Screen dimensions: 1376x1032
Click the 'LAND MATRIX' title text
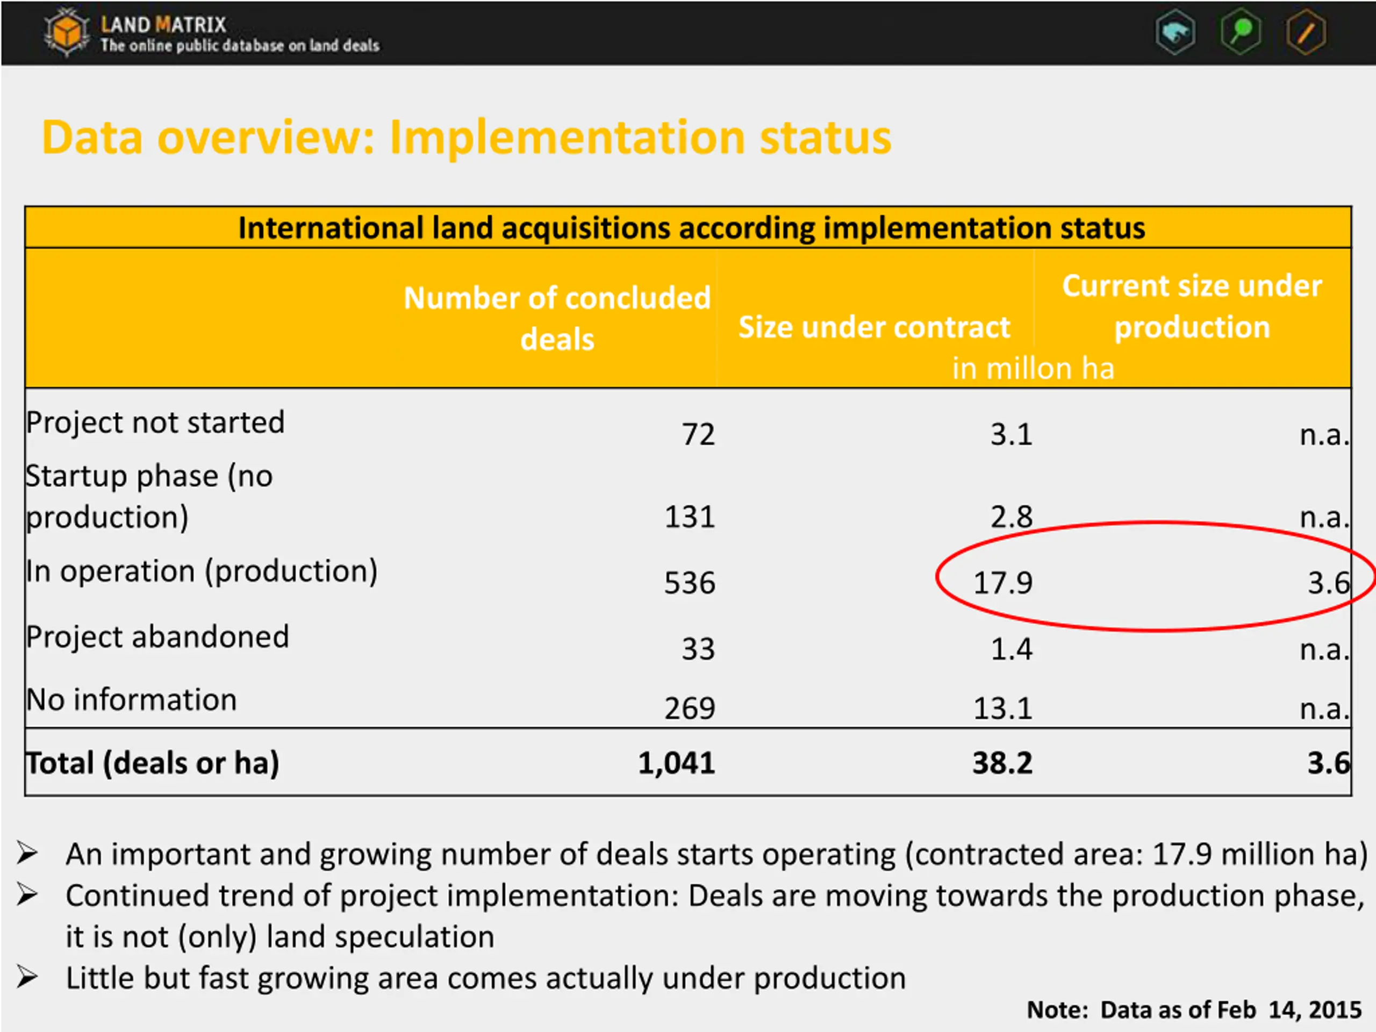pos(163,24)
